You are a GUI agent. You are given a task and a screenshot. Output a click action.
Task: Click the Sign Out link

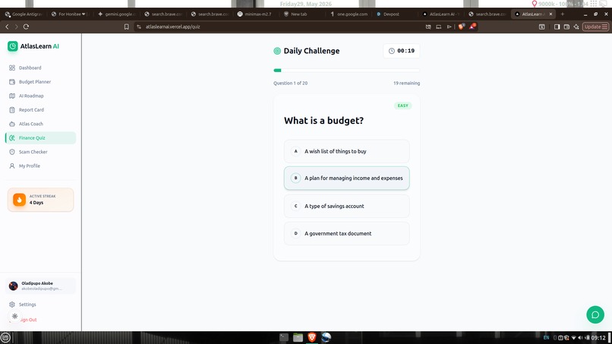pos(28,320)
